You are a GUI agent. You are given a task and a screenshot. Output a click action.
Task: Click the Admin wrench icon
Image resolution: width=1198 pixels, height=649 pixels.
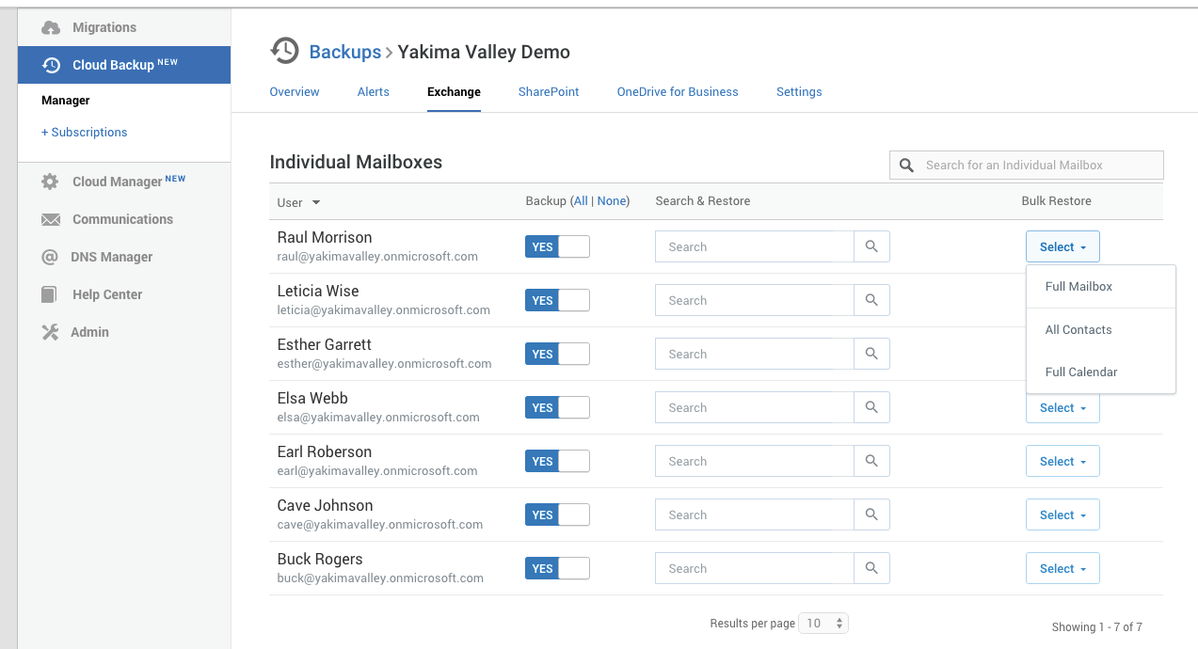pyautogui.click(x=50, y=332)
